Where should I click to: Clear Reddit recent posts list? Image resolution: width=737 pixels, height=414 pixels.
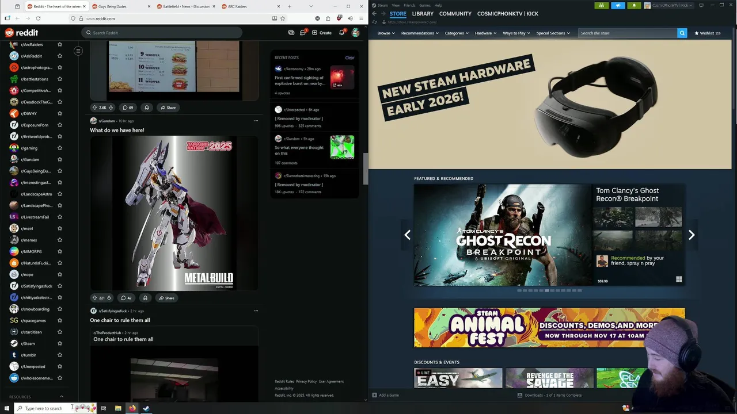pyautogui.click(x=349, y=57)
